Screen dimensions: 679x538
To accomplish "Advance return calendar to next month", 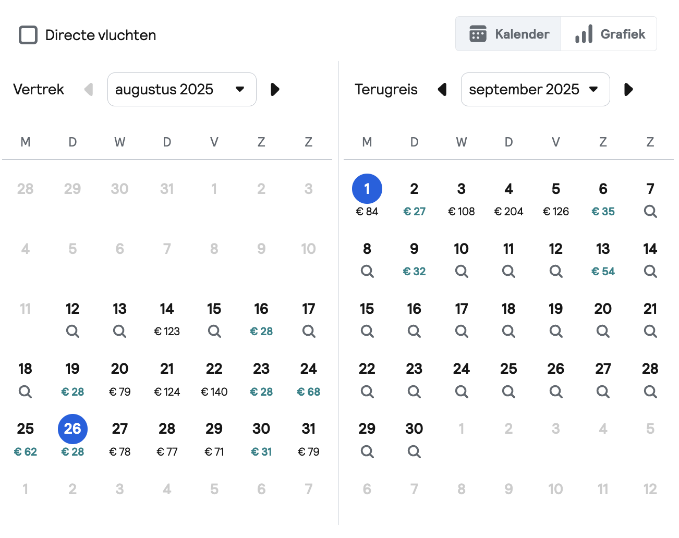I will pos(628,89).
